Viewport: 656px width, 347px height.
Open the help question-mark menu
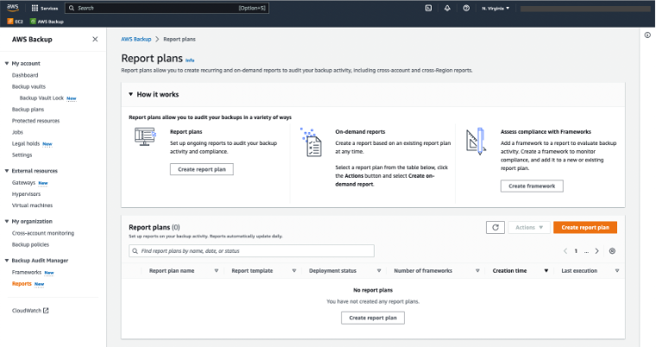click(x=466, y=8)
